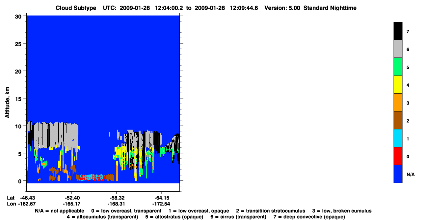The image size is (428, 220).
Task: Click '2 = transitiion stratocumulus' legend text
Action: click(271, 211)
